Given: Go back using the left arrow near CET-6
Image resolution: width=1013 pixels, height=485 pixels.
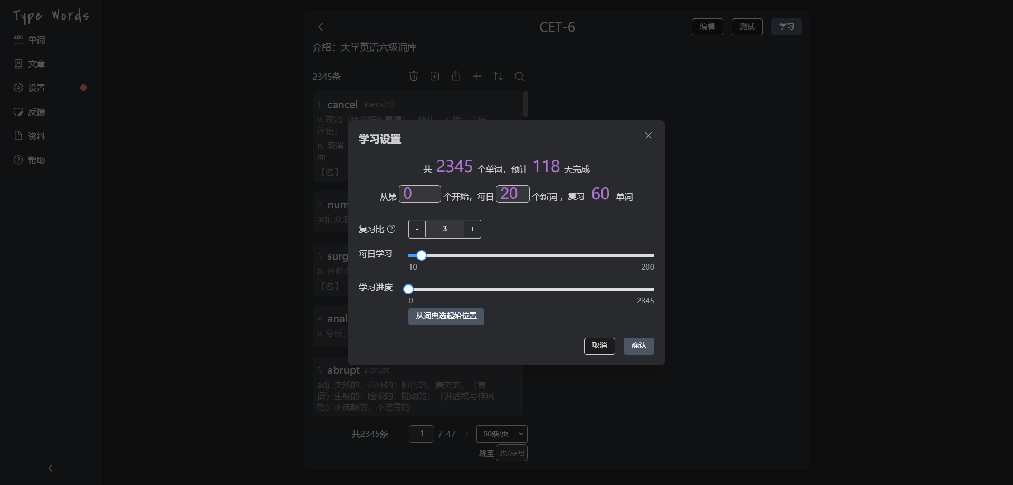Looking at the screenshot, I should (x=321, y=27).
